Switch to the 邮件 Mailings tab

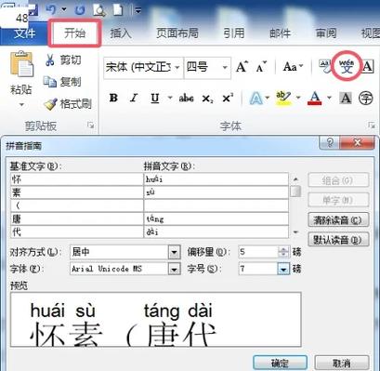click(280, 33)
